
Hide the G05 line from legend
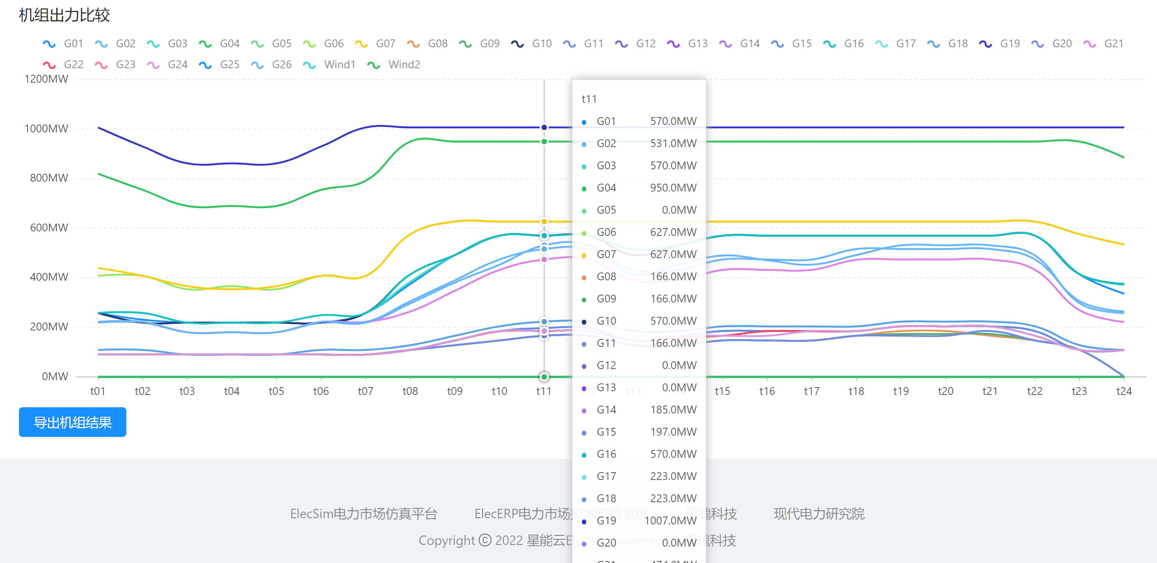tap(271, 44)
